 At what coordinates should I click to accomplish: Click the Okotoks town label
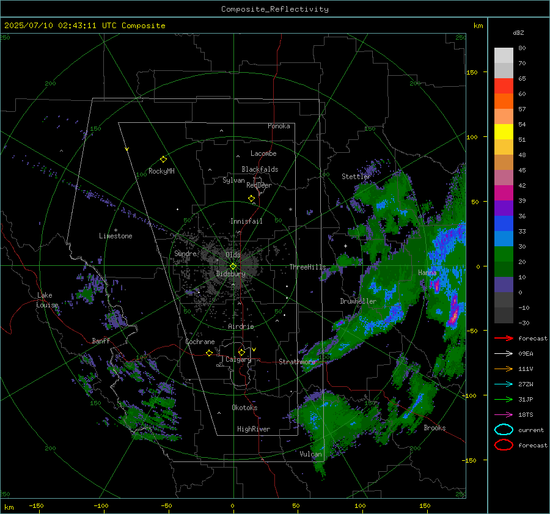point(244,408)
